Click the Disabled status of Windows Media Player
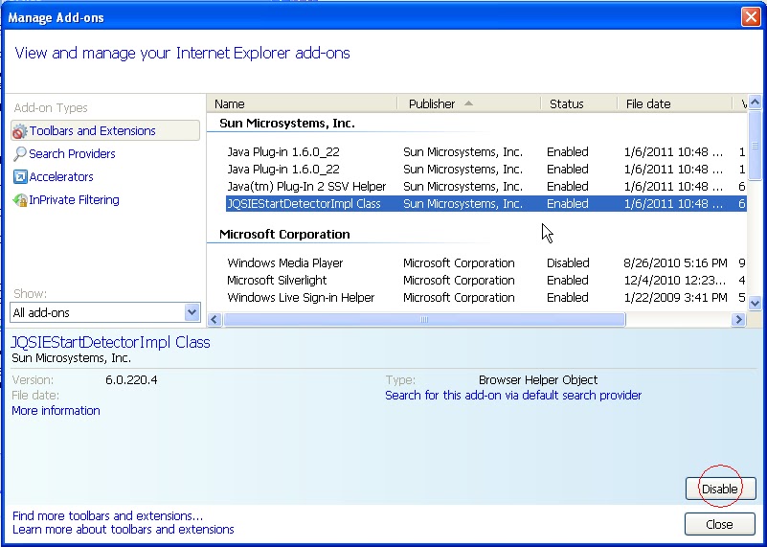767x547 pixels. (x=568, y=262)
